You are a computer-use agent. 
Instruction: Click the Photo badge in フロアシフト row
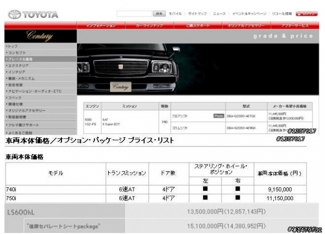tap(219, 116)
